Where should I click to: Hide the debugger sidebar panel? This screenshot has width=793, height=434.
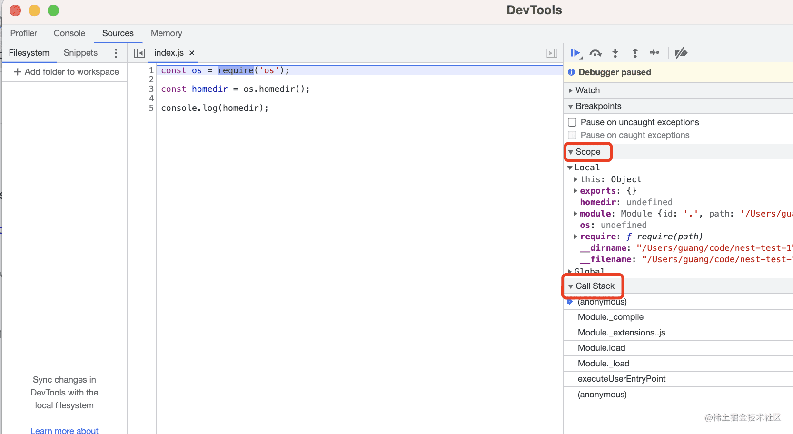pyautogui.click(x=552, y=53)
